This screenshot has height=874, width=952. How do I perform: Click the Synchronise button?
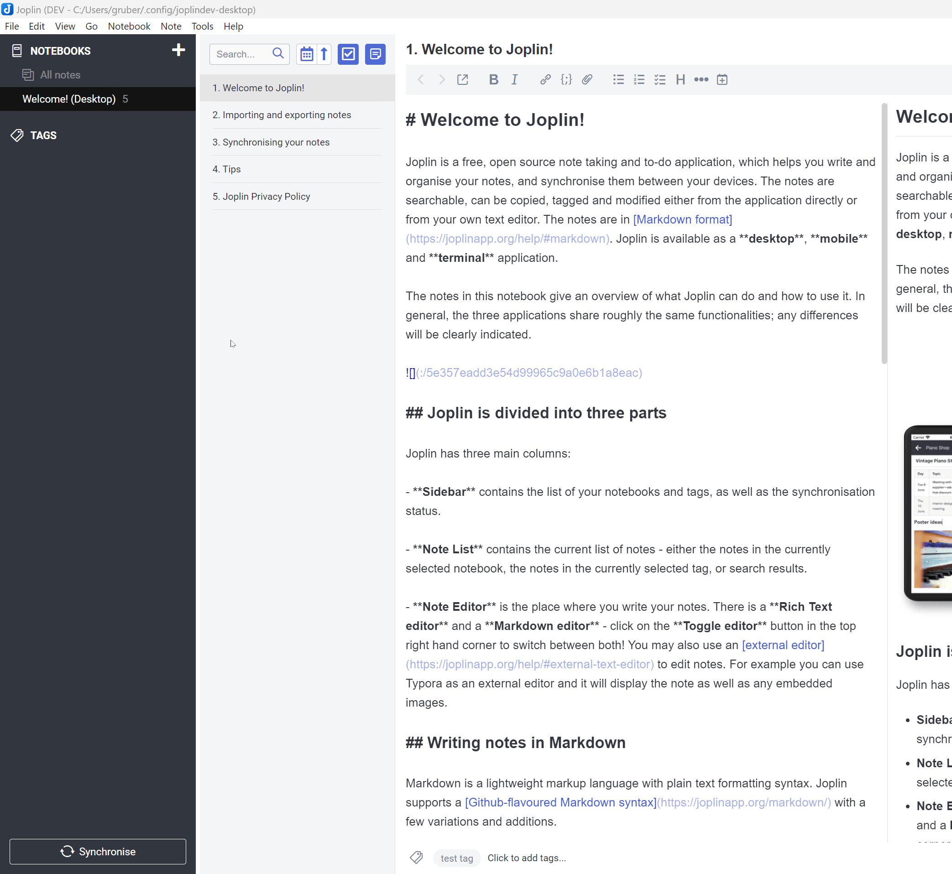98,851
